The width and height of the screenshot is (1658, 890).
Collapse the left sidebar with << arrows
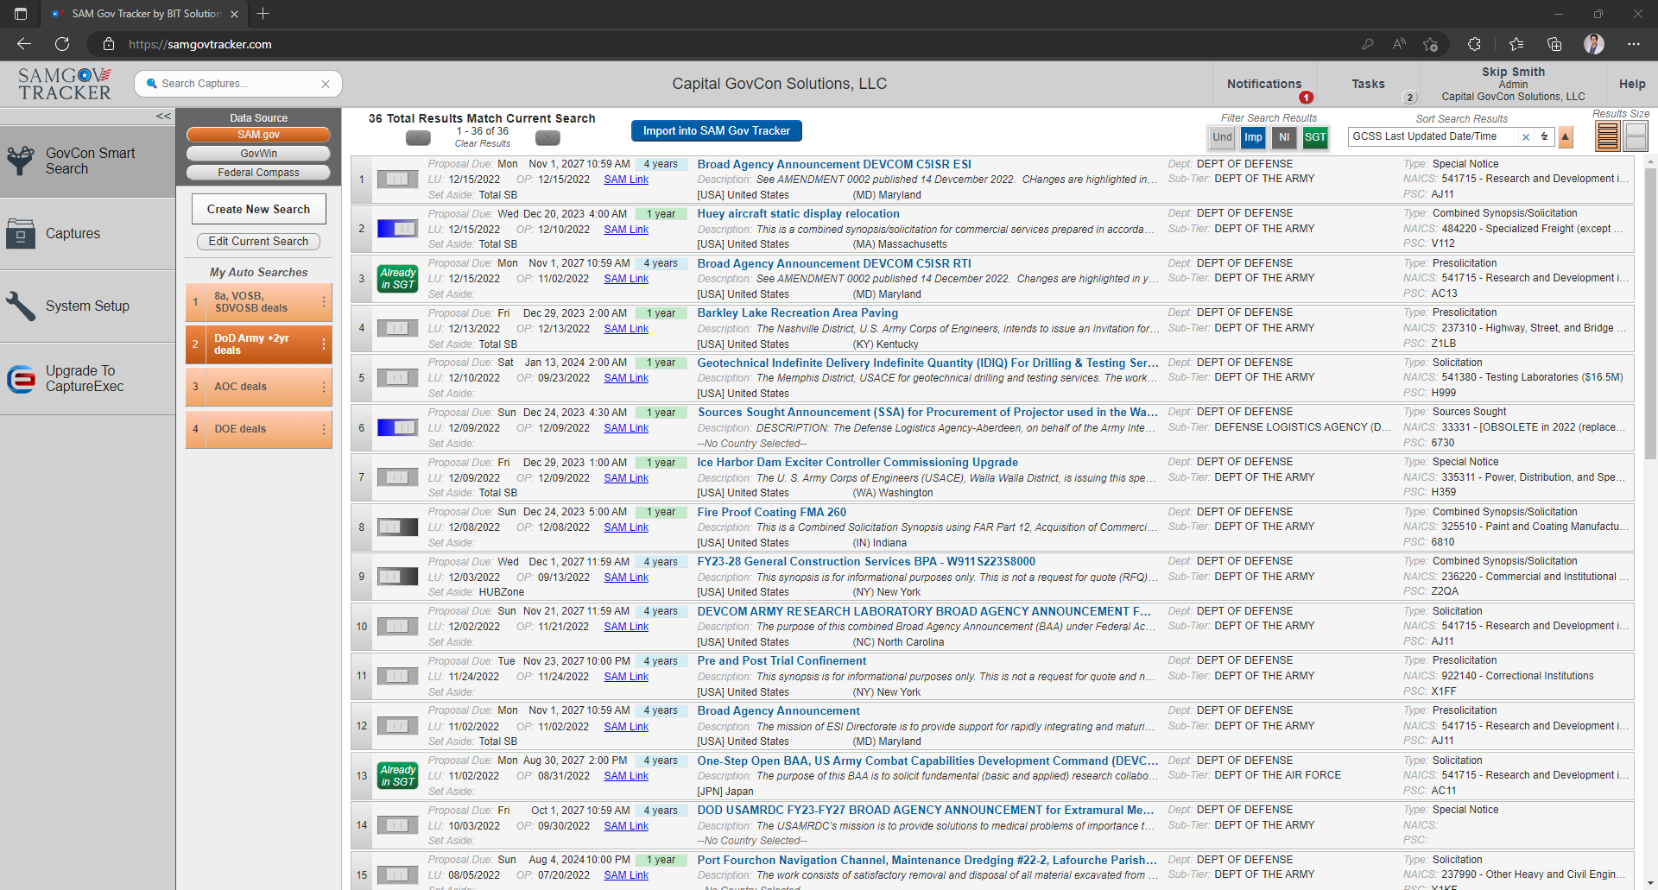(x=163, y=116)
